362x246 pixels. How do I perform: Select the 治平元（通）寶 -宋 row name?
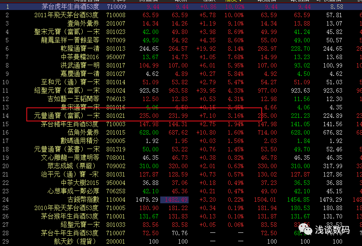point(70,175)
